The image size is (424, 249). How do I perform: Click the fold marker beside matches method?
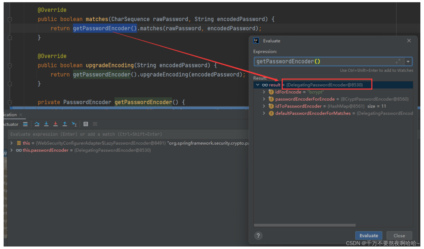10,19
